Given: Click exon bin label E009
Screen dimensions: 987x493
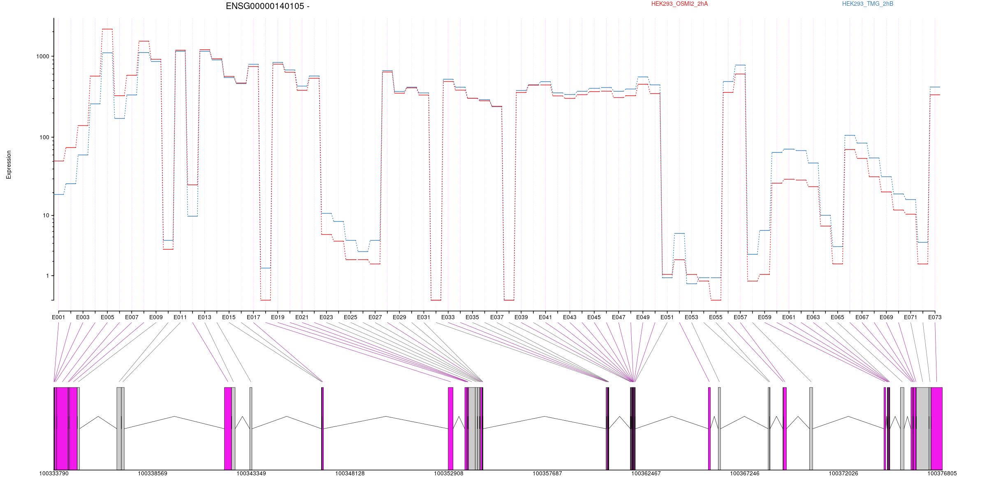Looking at the screenshot, I should click(x=156, y=317).
